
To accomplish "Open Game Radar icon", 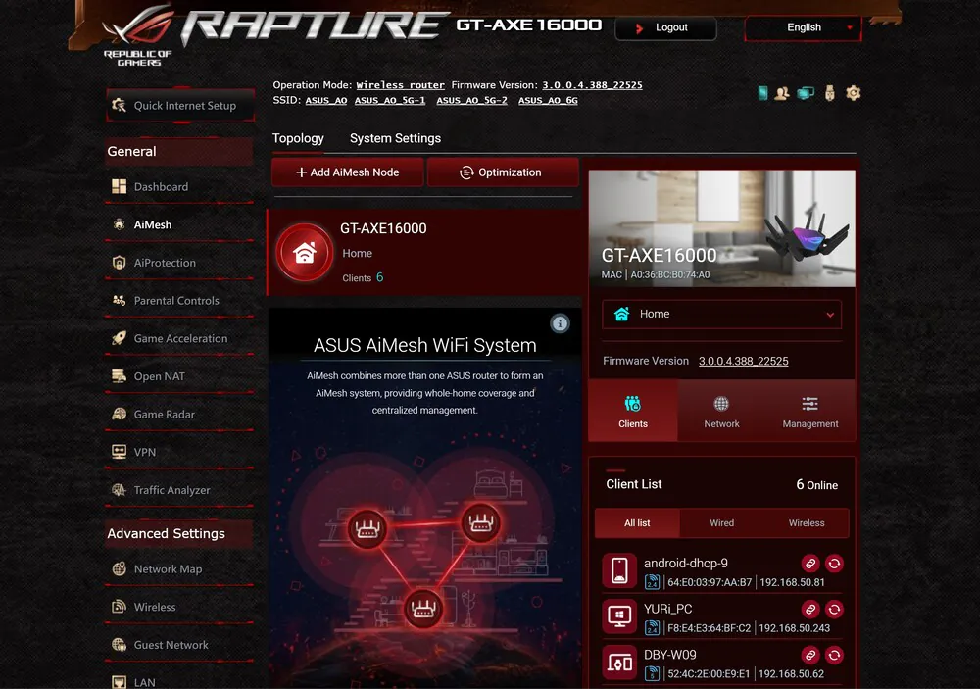I will tap(119, 414).
